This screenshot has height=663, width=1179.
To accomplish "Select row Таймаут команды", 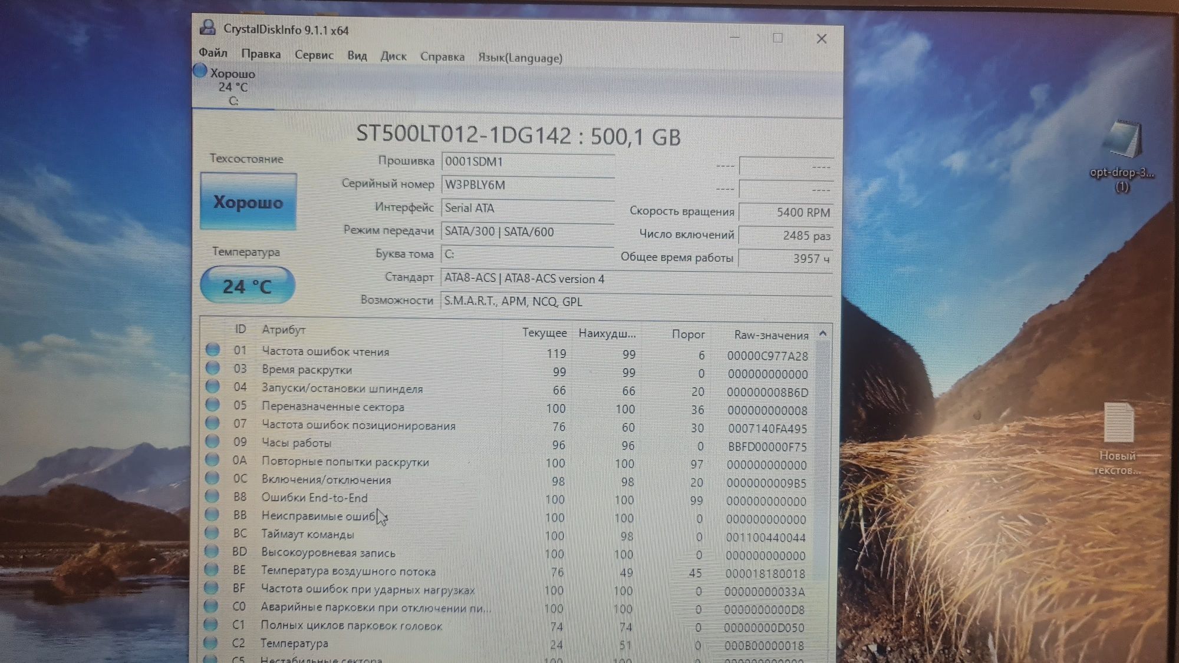I will click(507, 536).
